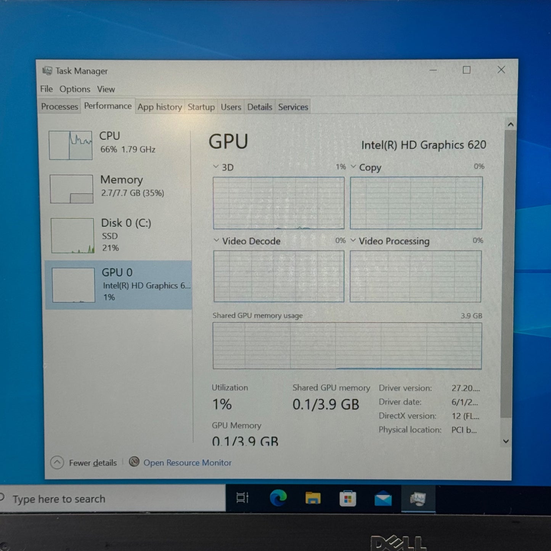Open the Options menu
Image resolution: width=551 pixels, height=551 pixels.
point(75,89)
